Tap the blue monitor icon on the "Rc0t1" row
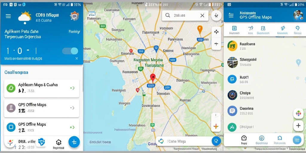 (x=232, y=79)
